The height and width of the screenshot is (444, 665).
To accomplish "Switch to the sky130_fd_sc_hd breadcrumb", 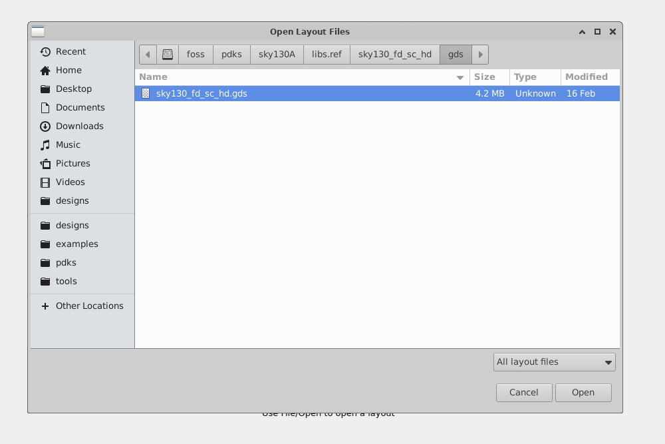I will tap(395, 54).
